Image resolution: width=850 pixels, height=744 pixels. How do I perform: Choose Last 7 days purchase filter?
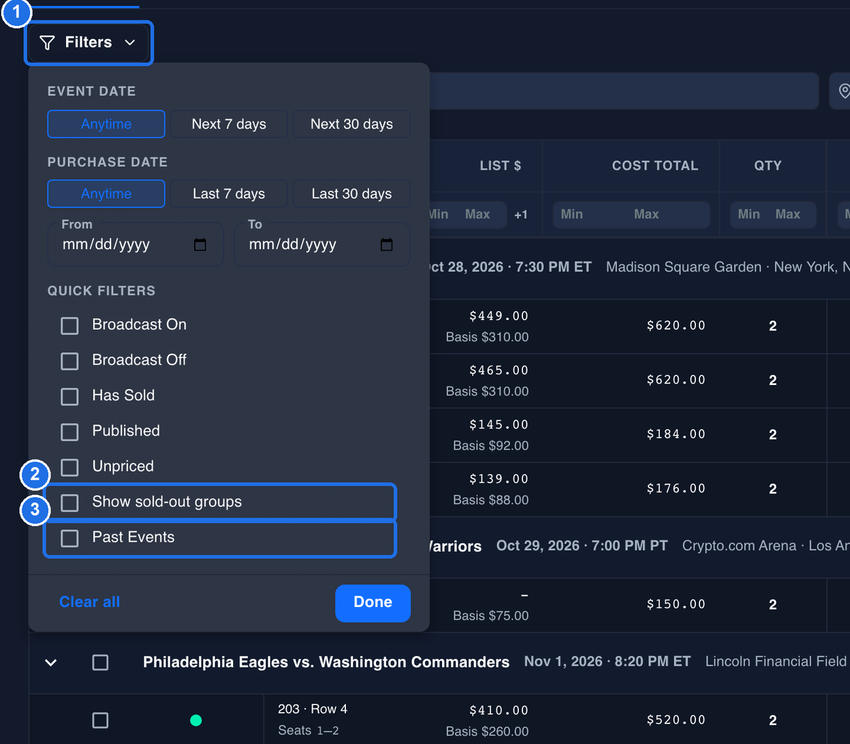(x=229, y=193)
